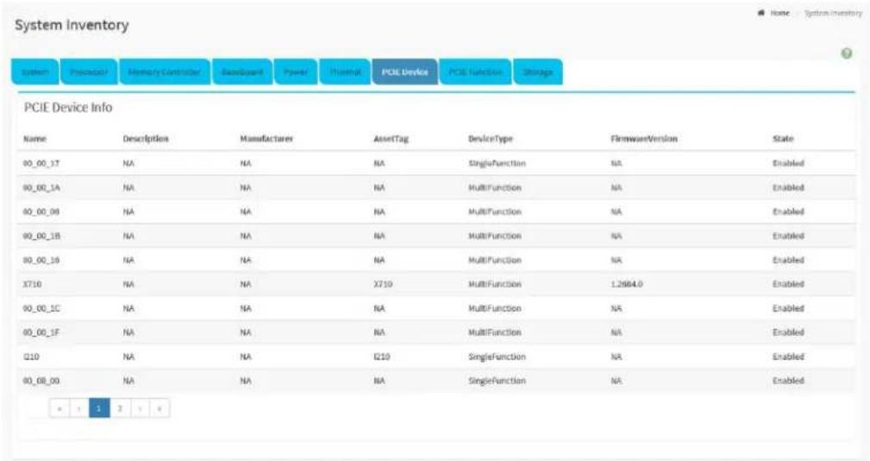
Task: Select the 00_08_00 device name
Action: [x=41, y=381]
